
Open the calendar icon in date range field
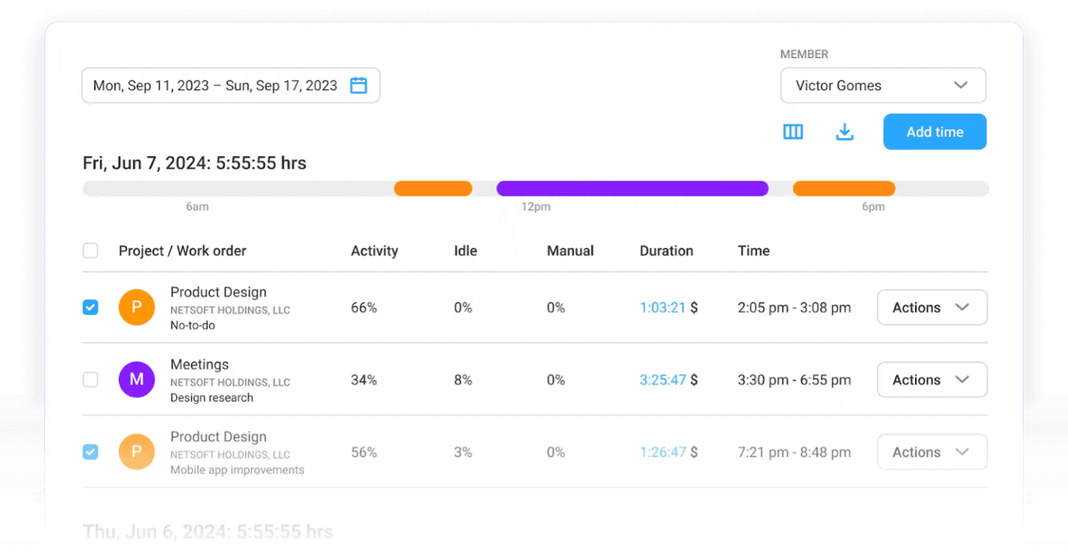[x=358, y=86]
